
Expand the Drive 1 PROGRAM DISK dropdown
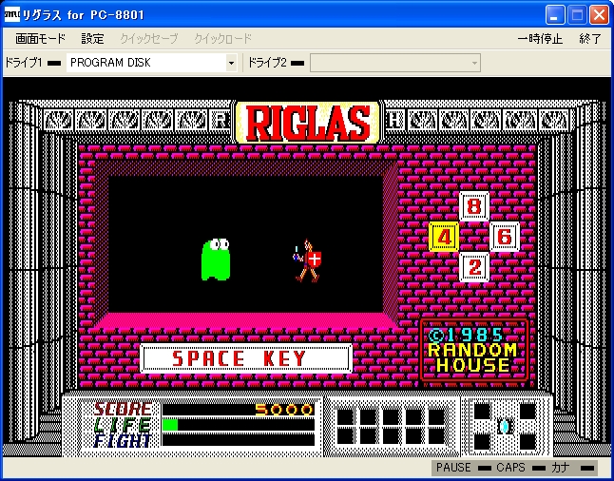coord(231,63)
